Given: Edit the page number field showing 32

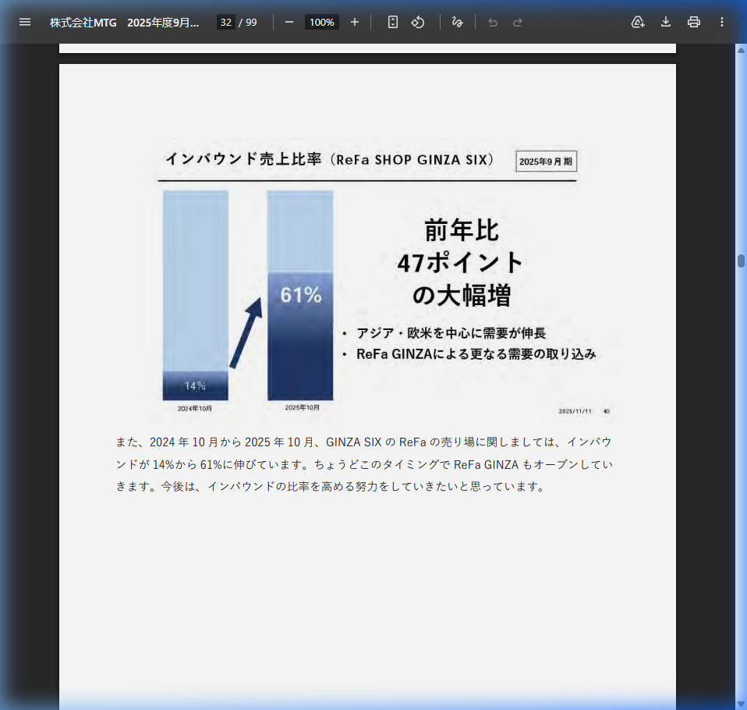Looking at the screenshot, I should click(x=226, y=23).
